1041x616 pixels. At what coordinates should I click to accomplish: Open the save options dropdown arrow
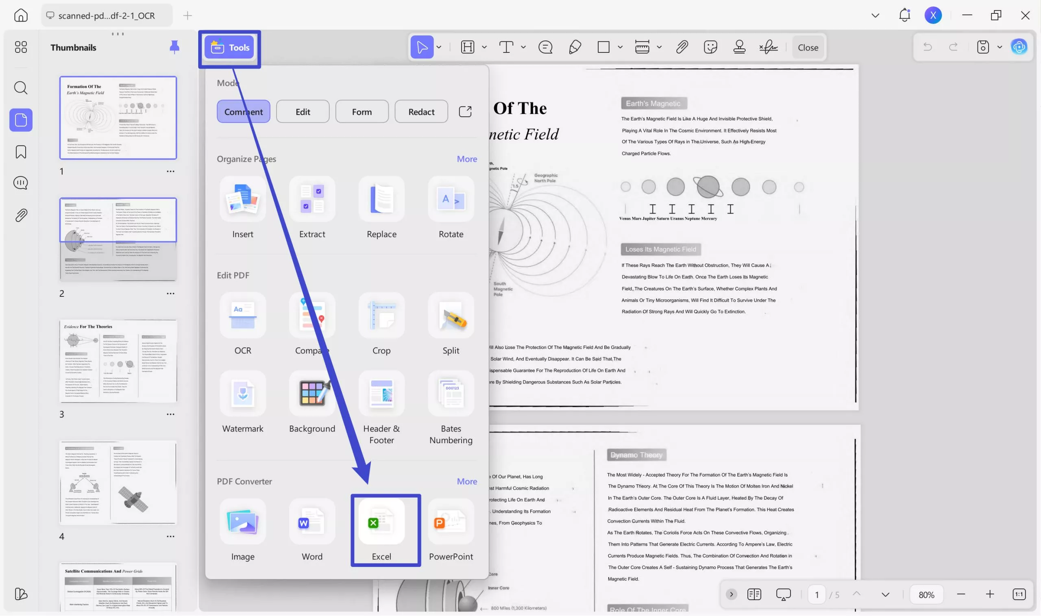[1000, 47]
